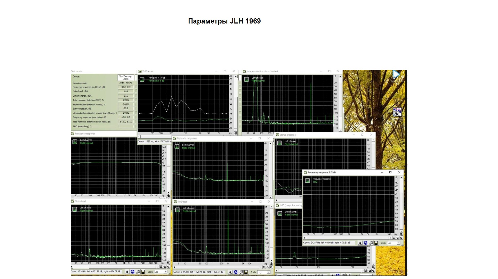Click wrench icon in Noise level window

(138, 272)
